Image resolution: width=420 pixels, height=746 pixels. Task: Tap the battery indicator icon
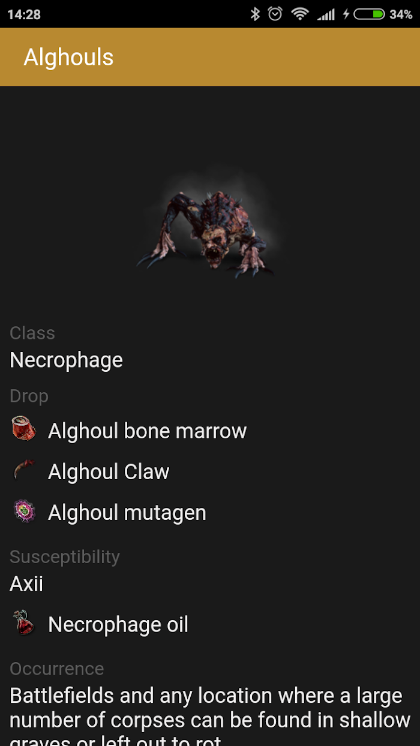(x=369, y=14)
